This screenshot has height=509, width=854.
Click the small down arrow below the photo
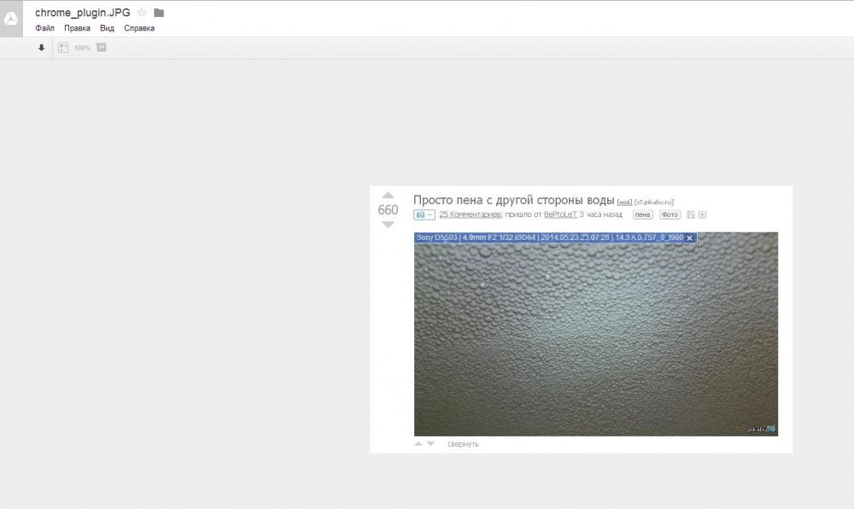tap(430, 444)
